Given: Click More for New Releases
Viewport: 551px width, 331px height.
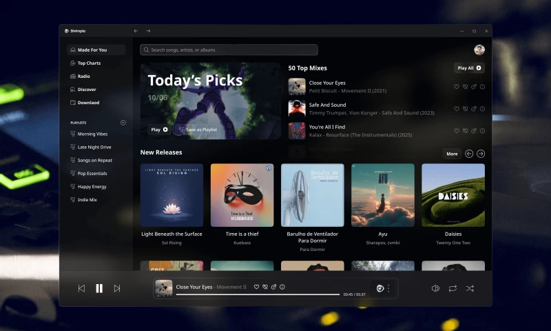Looking at the screenshot, I should [x=452, y=154].
